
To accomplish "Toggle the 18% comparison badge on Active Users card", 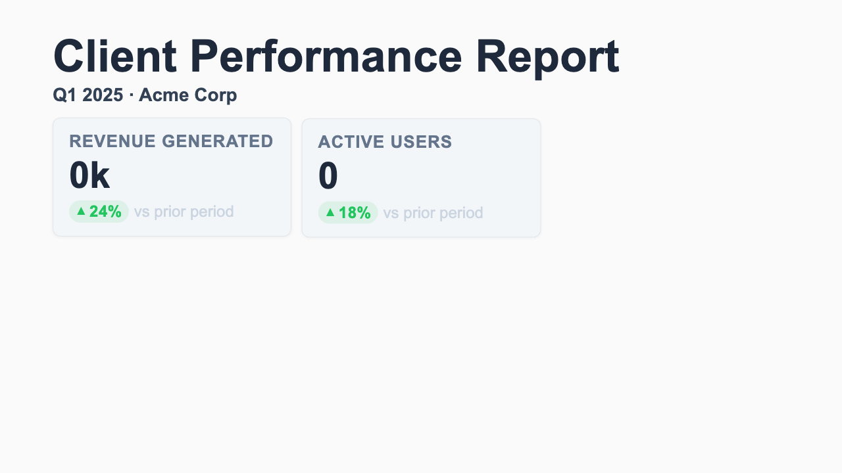I will tap(348, 213).
